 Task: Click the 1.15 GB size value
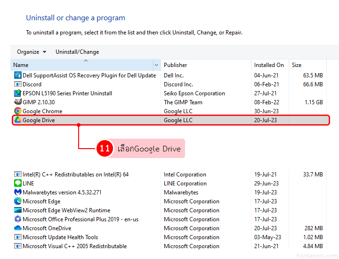point(314,102)
